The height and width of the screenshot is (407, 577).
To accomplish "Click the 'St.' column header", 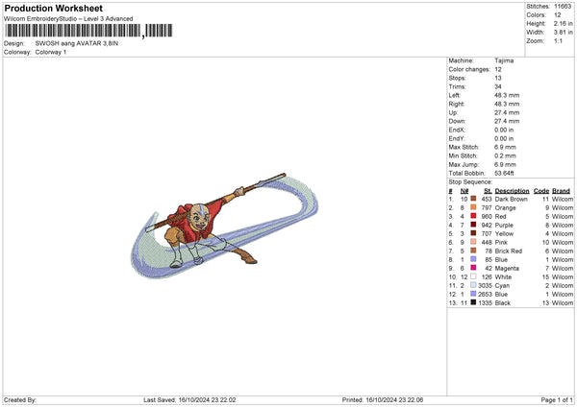I will (488, 191).
